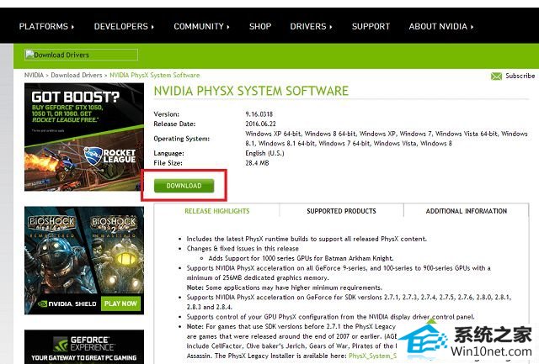This screenshot has width=539, height=364.
Task: Open the Bioshock Remastered ad banner
Action: [84, 261]
